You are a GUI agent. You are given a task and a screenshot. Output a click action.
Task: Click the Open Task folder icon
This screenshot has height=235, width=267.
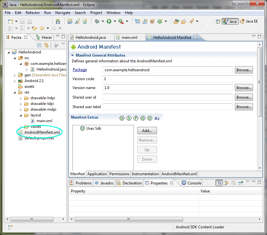point(184,21)
